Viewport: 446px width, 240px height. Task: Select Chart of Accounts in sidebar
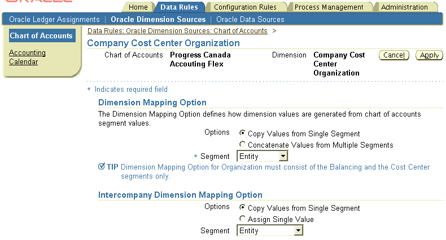tap(42, 35)
